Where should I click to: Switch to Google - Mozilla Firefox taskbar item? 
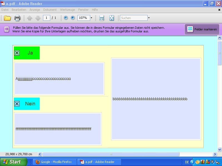(x=54, y=162)
